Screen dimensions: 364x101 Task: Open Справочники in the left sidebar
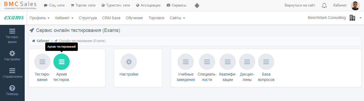pyautogui.click(x=12, y=73)
